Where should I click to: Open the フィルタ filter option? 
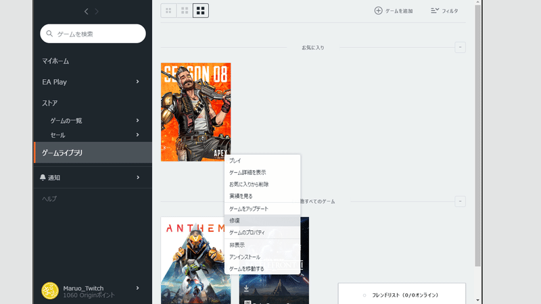click(x=444, y=11)
